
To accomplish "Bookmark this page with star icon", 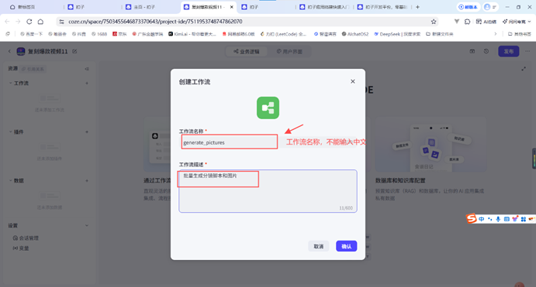I will pos(434,22).
